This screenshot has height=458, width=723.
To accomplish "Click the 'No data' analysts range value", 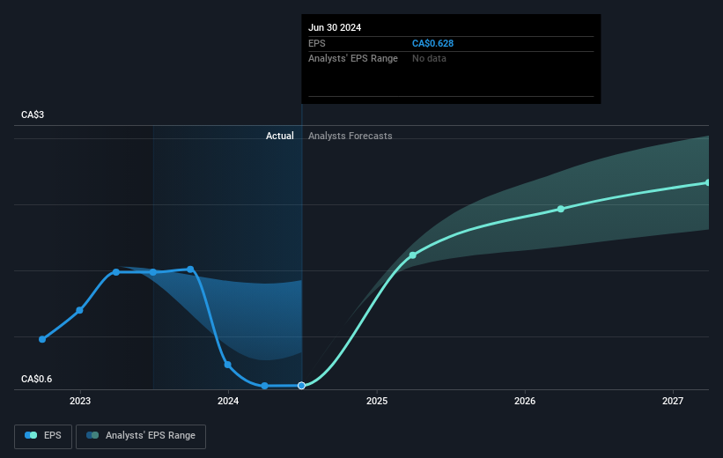I will click(x=429, y=59).
